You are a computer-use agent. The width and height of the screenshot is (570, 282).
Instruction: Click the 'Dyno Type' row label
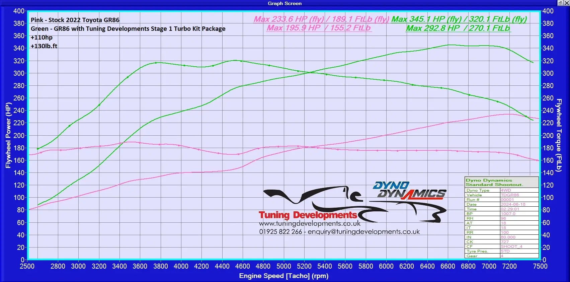coord(478,190)
